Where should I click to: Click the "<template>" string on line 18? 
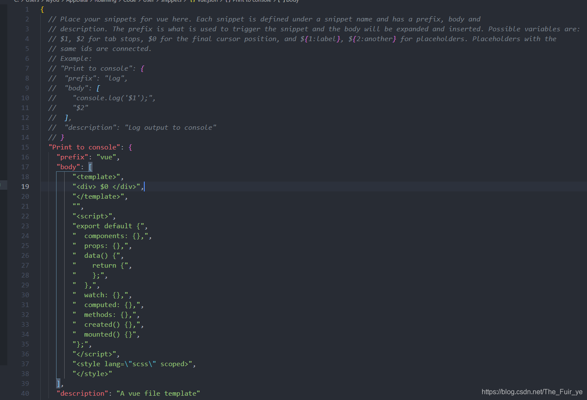pos(96,177)
